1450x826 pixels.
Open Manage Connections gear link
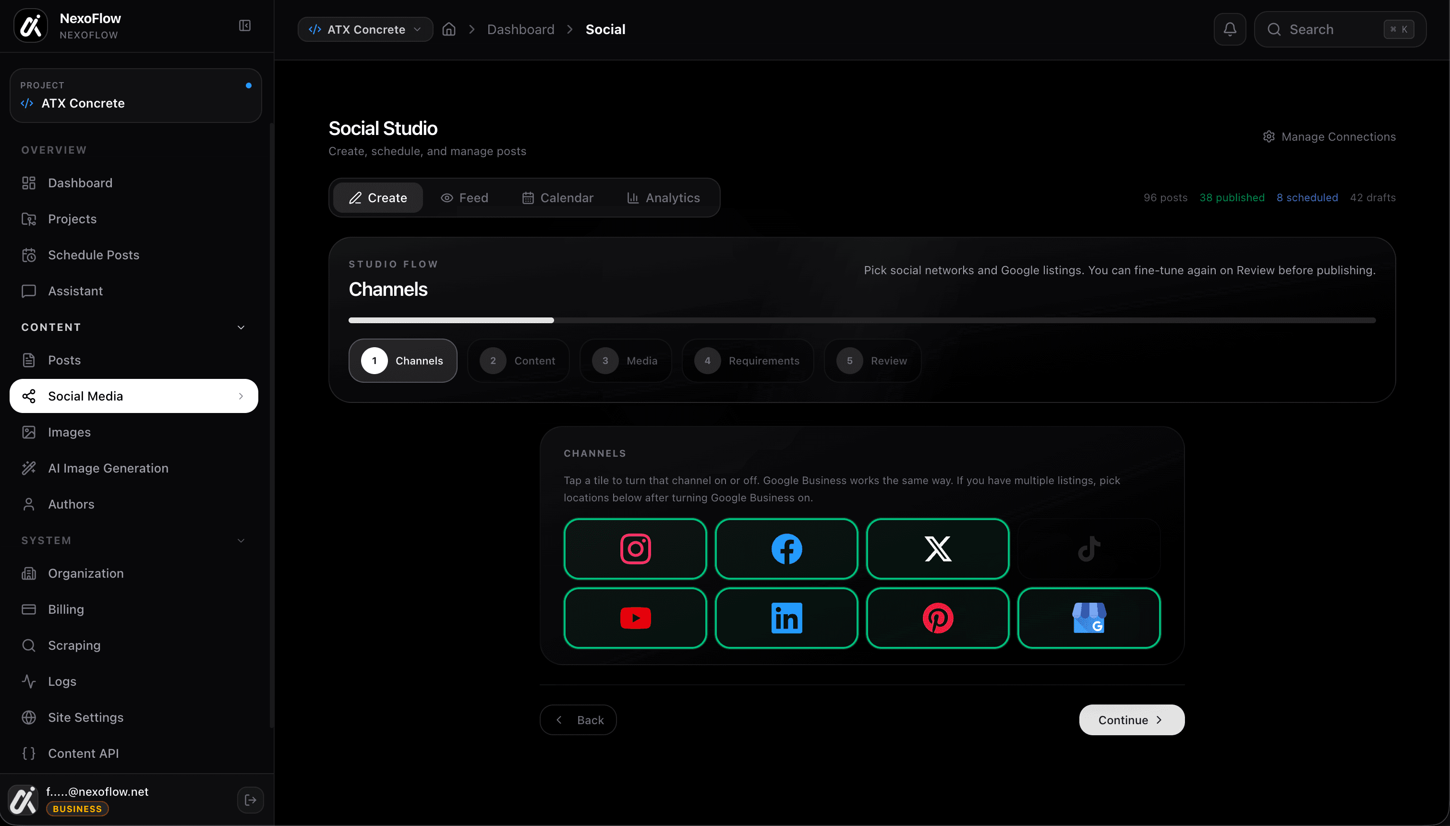[x=1329, y=137]
